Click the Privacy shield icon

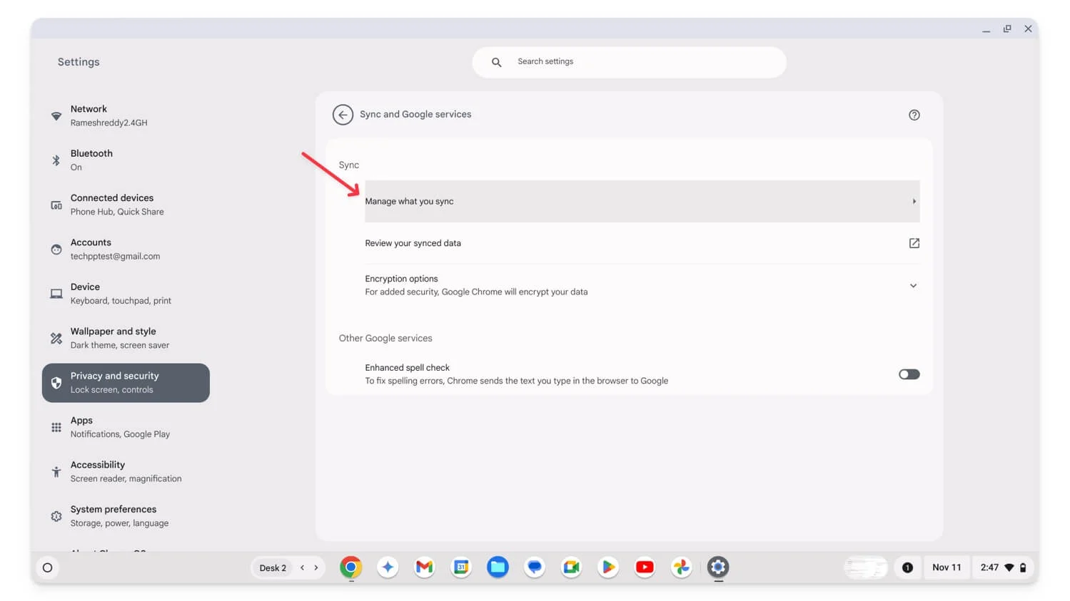(x=56, y=383)
